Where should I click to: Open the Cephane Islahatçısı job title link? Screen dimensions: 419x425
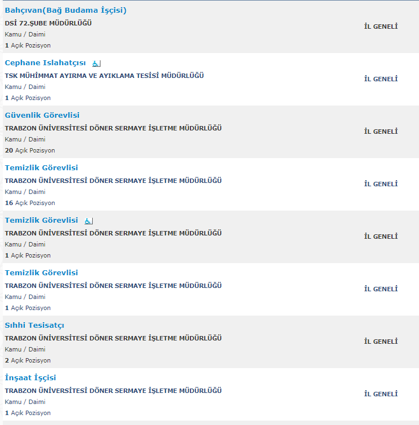45,62
